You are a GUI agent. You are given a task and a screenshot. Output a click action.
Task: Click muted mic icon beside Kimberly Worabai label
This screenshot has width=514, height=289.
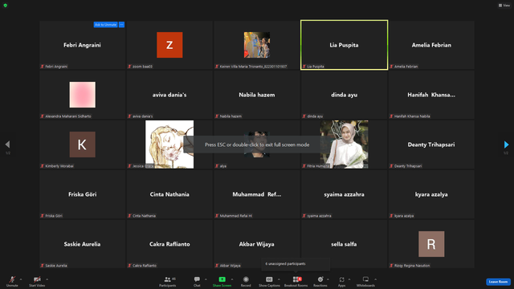pyautogui.click(x=43, y=166)
